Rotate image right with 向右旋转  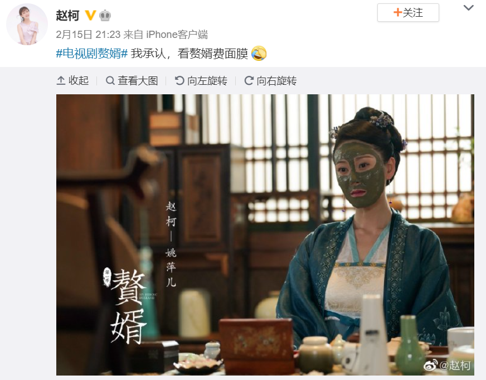click(270, 81)
